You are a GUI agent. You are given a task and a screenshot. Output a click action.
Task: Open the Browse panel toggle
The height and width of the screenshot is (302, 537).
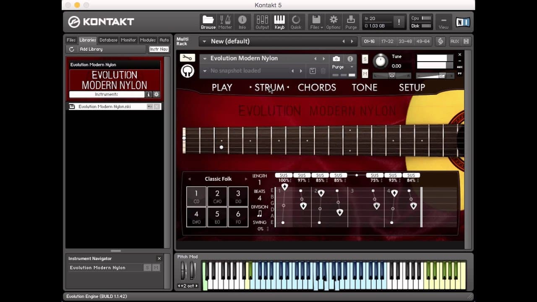click(x=208, y=22)
